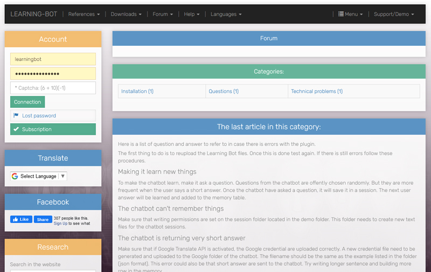
Task: Open the Forum menu in navbar
Action: (x=163, y=14)
